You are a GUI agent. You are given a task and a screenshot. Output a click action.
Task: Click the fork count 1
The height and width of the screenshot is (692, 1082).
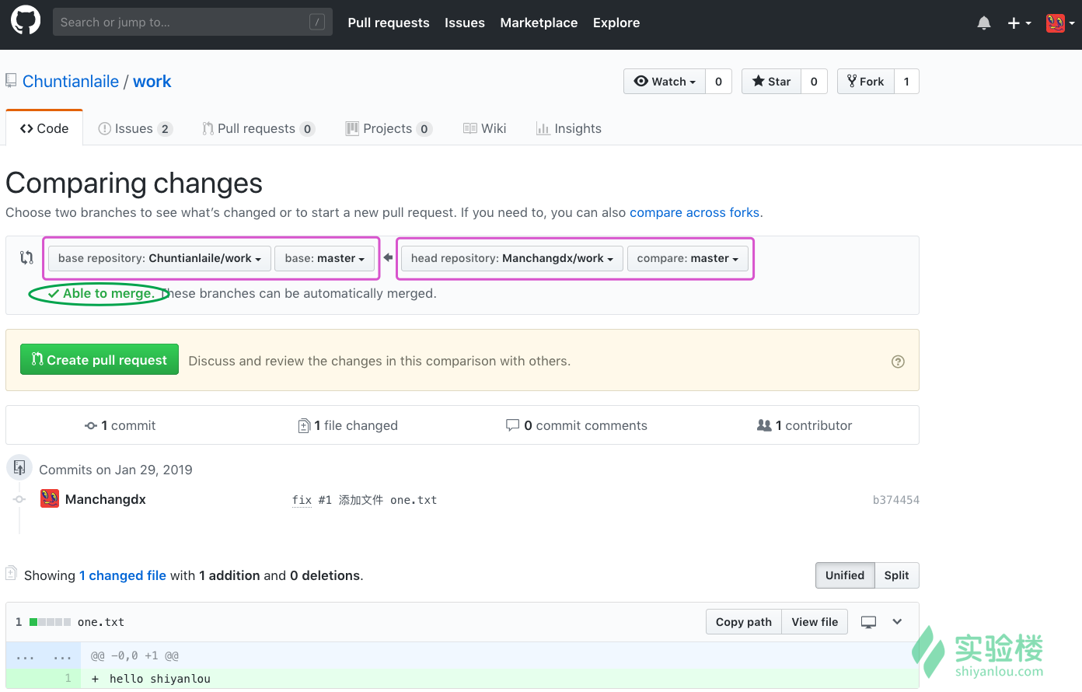point(906,82)
